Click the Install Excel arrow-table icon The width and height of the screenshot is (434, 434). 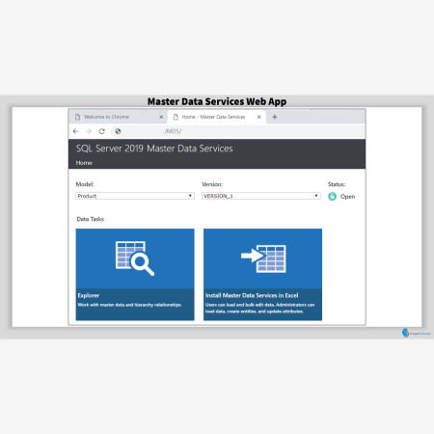click(x=263, y=258)
